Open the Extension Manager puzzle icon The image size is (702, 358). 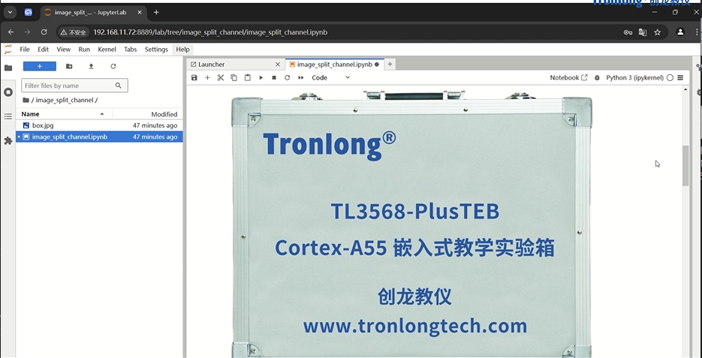pyautogui.click(x=8, y=141)
